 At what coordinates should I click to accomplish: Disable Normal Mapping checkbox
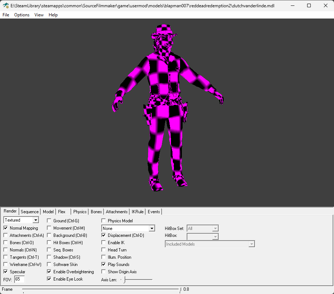point(6,228)
